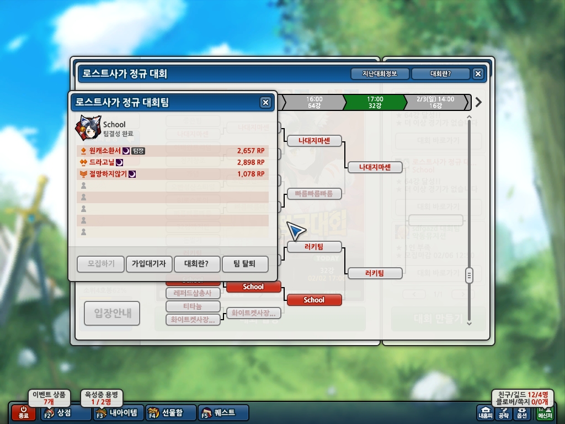The width and height of the screenshot is (565, 424).
Task: Click the tournament list scrollbar handle
Action: [469, 276]
